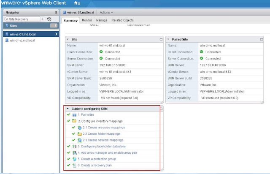270x174 pixels.
Task: Click the site icon beside the win-vc-01.md.local title
Action: tap(65, 12)
